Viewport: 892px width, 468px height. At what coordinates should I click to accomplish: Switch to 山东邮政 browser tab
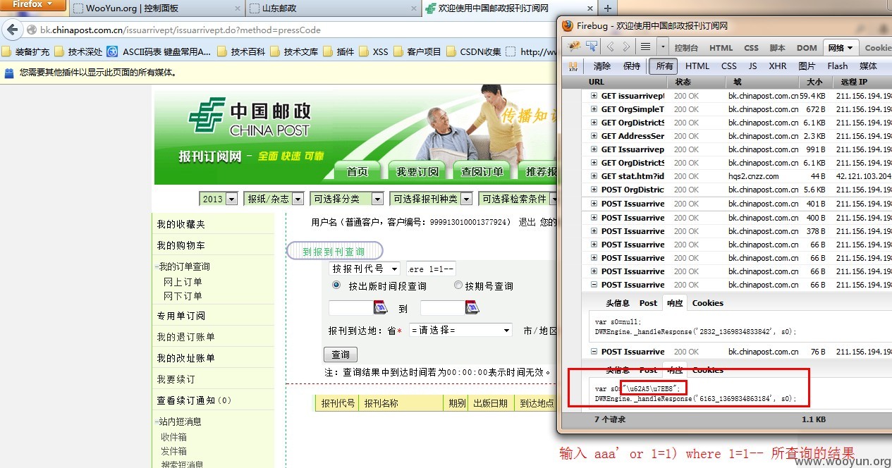(332, 8)
